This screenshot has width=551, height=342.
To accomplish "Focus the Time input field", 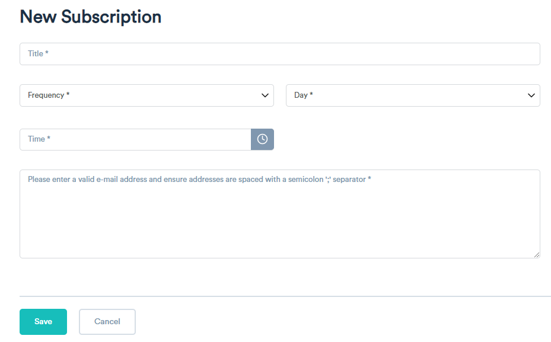I will tap(135, 139).
